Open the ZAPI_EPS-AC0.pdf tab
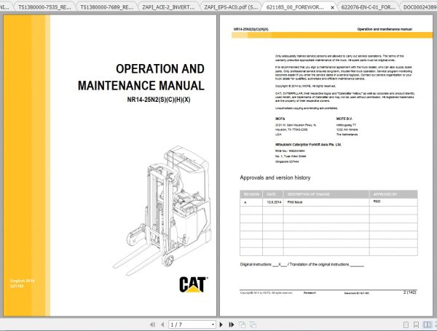Image resolution: width=437 pixels, height=331 pixels. [231, 7]
